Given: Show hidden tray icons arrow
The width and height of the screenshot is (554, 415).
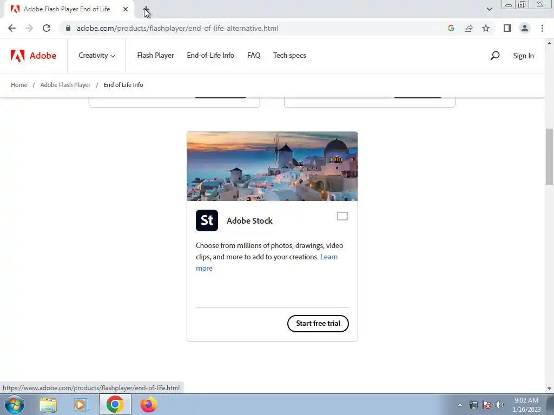Looking at the screenshot, I should 460,405.
